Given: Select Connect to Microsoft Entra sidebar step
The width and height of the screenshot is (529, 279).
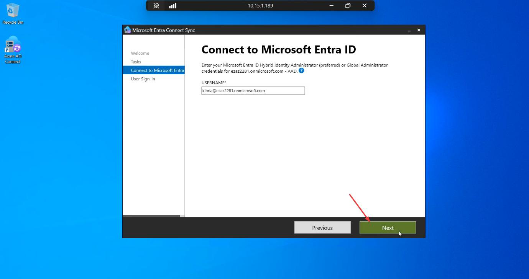Looking at the screenshot, I should click(154, 70).
